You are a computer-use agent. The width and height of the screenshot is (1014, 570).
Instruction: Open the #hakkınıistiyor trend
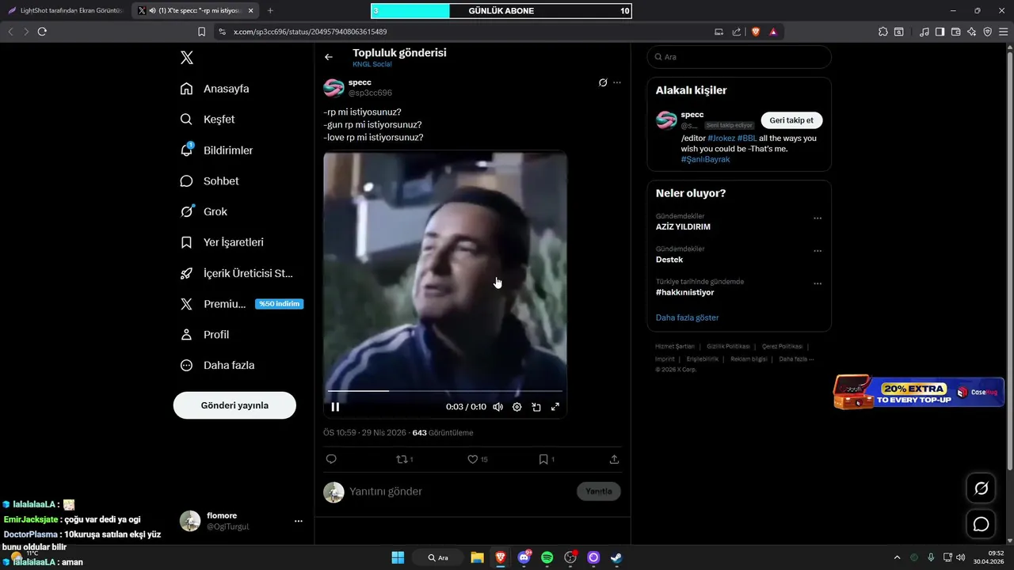pyautogui.click(x=685, y=292)
